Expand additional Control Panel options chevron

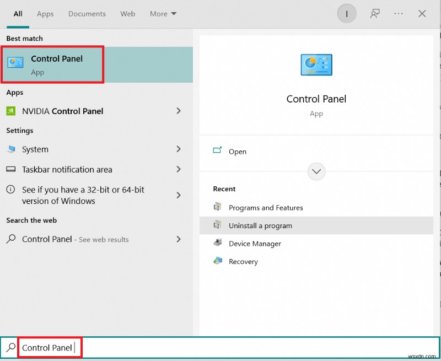(x=316, y=171)
